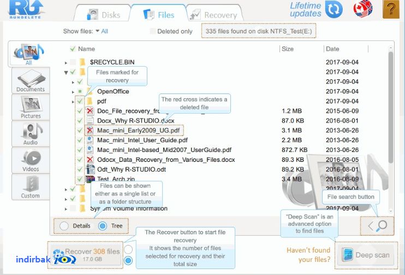
Task: Select Mac_mini_Early2009_UG.pdf file
Action: click(x=138, y=130)
